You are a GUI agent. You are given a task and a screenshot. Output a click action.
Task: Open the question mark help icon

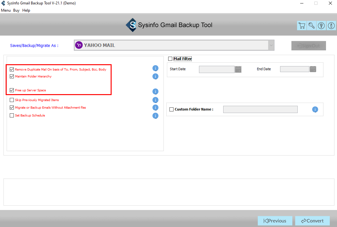tap(321, 26)
